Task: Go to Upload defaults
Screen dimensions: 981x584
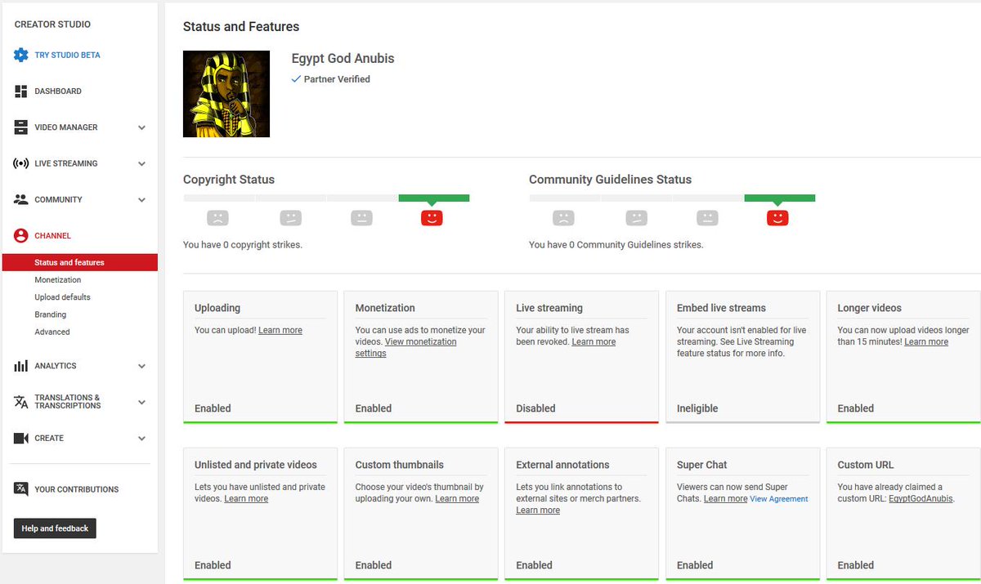Action: pyautogui.click(x=62, y=297)
